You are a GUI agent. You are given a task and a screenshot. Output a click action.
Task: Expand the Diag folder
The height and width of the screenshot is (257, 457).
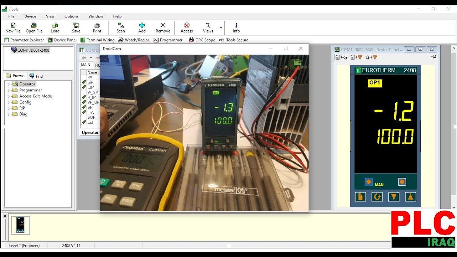point(9,114)
